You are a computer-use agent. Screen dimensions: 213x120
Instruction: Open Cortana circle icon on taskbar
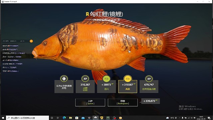pyautogui.click(x=52, y=118)
